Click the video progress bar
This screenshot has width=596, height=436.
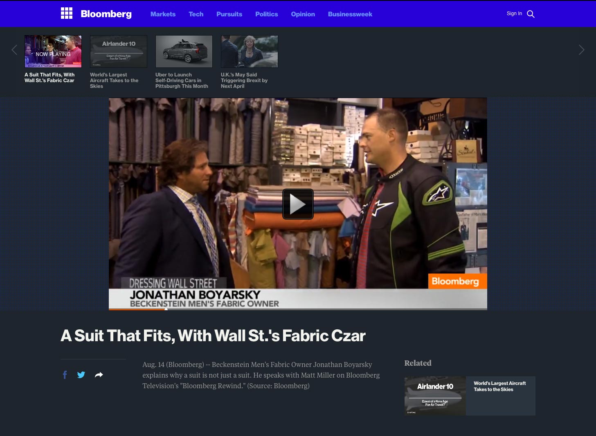[x=298, y=309]
